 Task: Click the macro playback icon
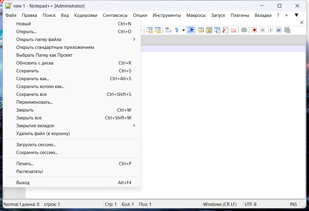[271, 30]
